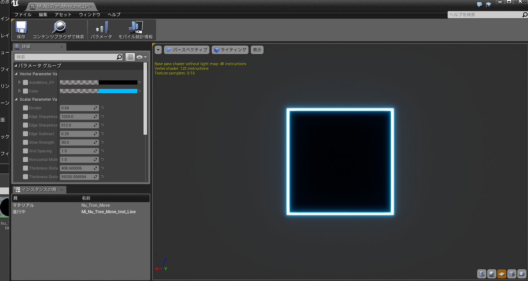
Task: Select the plane preview mesh icon
Action: (x=502, y=274)
